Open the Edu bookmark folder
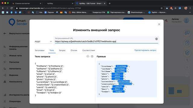This screenshot has height=108, width=193. (x=40, y=12)
